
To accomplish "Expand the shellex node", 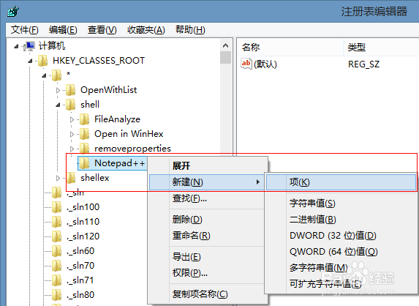I will click(x=58, y=178).
